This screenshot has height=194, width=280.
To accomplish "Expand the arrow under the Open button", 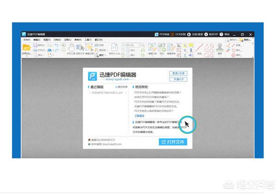I will pyautogui.click(x=27, y=56).
